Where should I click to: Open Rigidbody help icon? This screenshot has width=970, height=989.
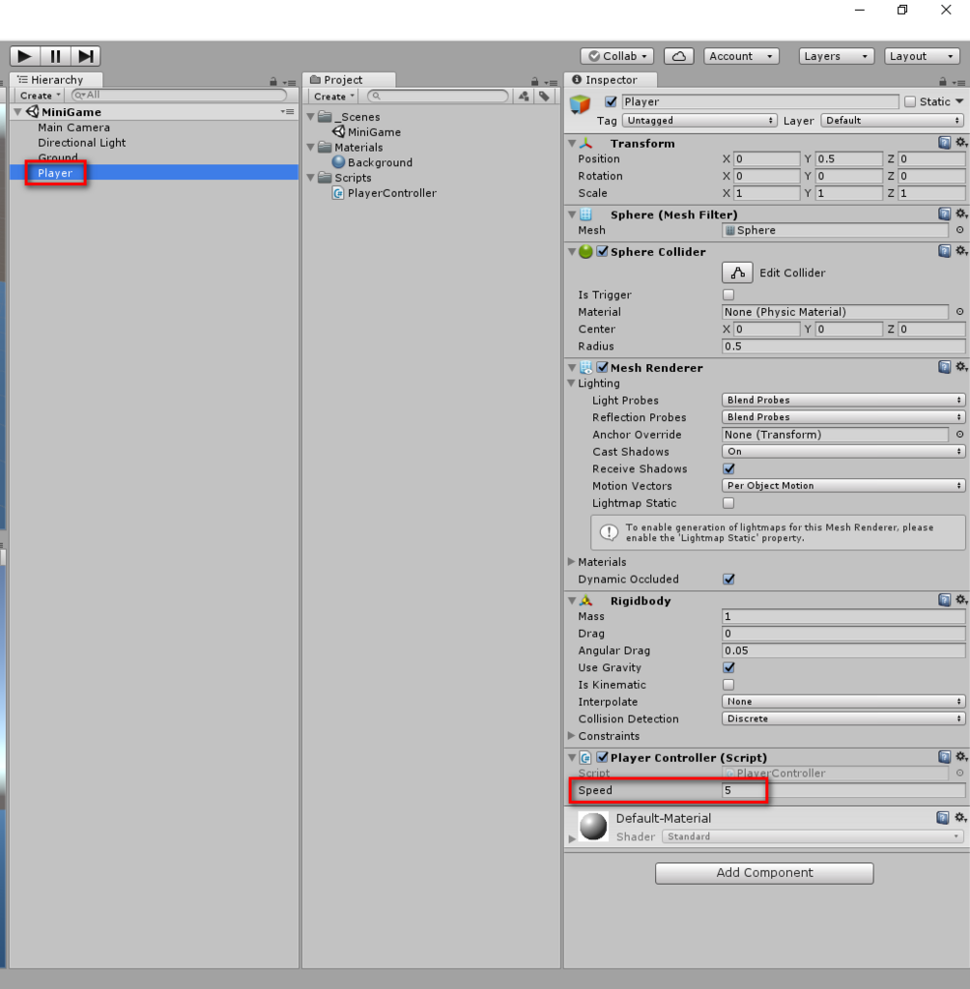pos(944,600)
